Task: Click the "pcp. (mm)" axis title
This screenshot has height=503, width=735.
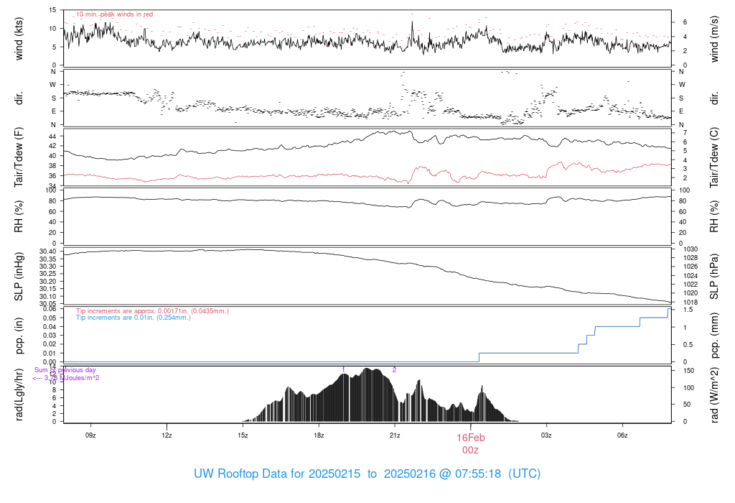Action: click(714, 336)
